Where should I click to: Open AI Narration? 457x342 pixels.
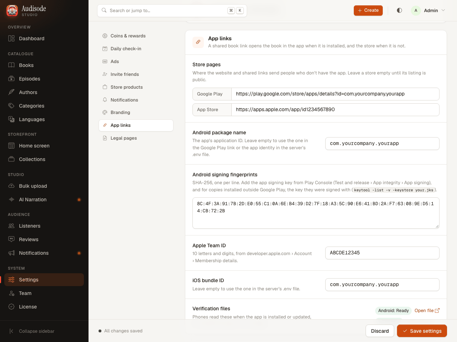pyautogui.click(x=44, y=199)
